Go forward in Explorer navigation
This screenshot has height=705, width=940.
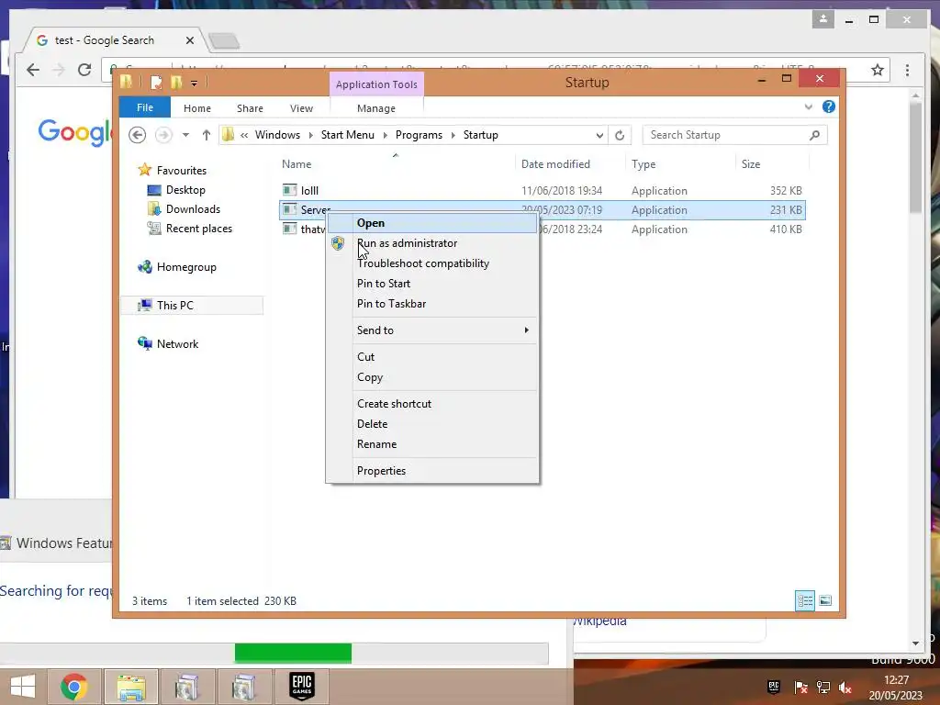click(x=163, y=135)
